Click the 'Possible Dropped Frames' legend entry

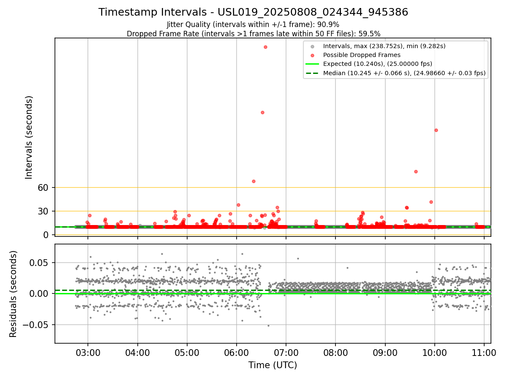pos(362,55)
